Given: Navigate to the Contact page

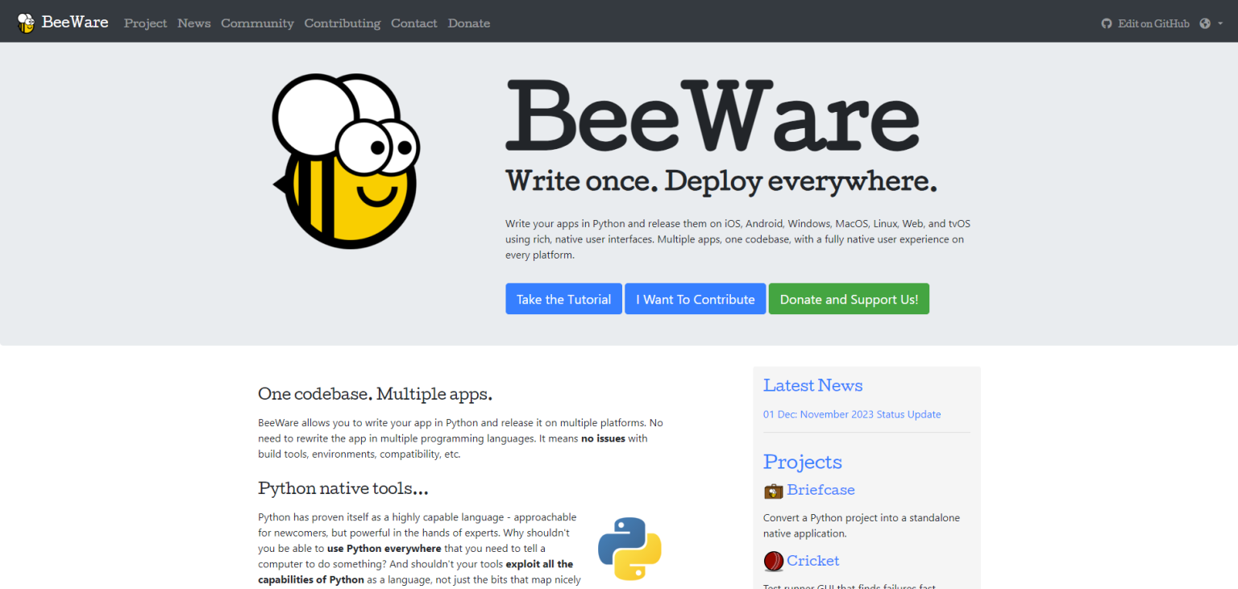Looking at the screenshot, I should point(413,23).
